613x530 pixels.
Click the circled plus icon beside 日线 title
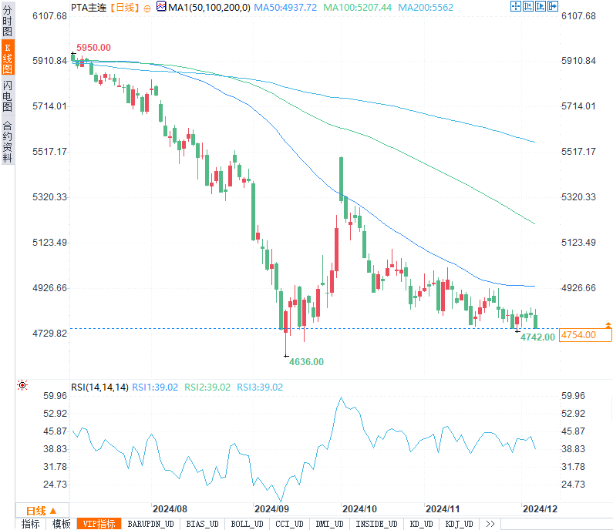[x=147, y=8]
